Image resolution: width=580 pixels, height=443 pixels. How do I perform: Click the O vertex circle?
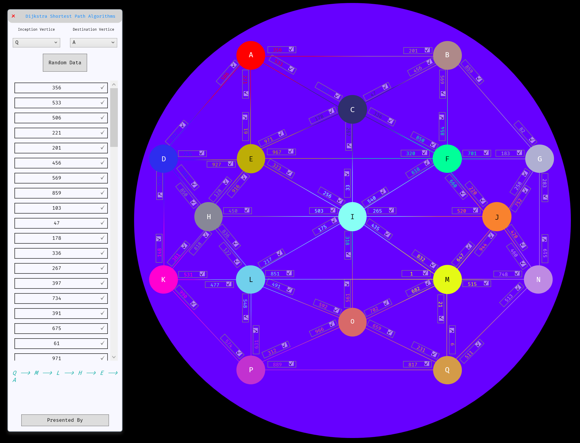(x=352, y=322)
